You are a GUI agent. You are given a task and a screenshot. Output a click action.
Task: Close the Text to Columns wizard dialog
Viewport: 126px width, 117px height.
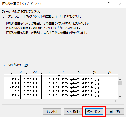120,4
